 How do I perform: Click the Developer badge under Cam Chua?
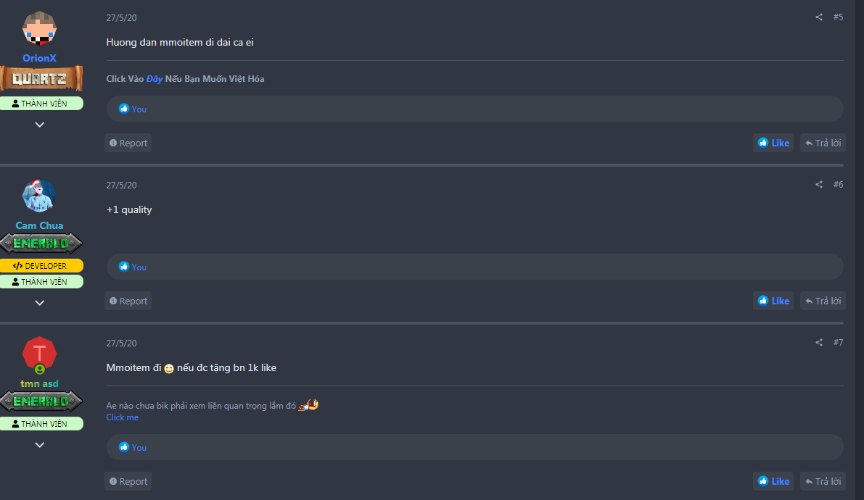tap(41, 266)
